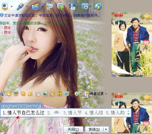Viewport: 152px width, 134px height.
Task: Click the VIP magic emoticon icon
Action: coord(16,94)
